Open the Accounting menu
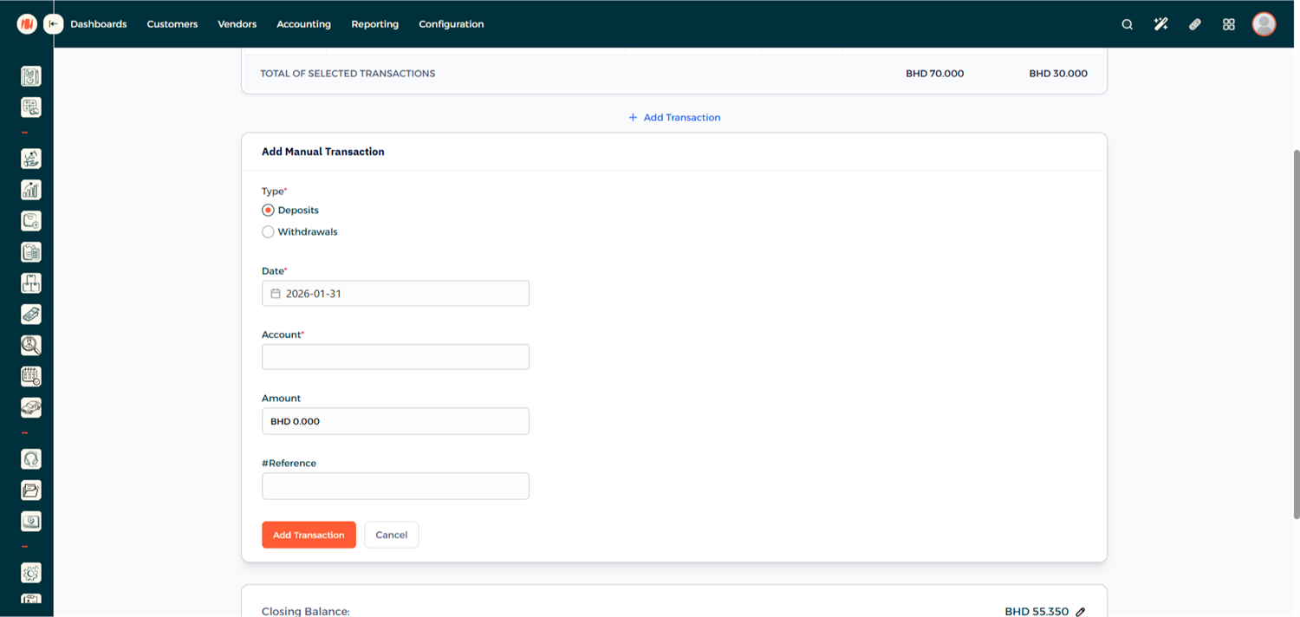This screenshot has width=1300, height=617. click(x=303, y=24)
